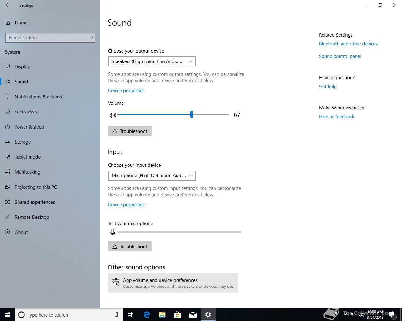
Task: Open the Sound control panel link
Action: 340,56
